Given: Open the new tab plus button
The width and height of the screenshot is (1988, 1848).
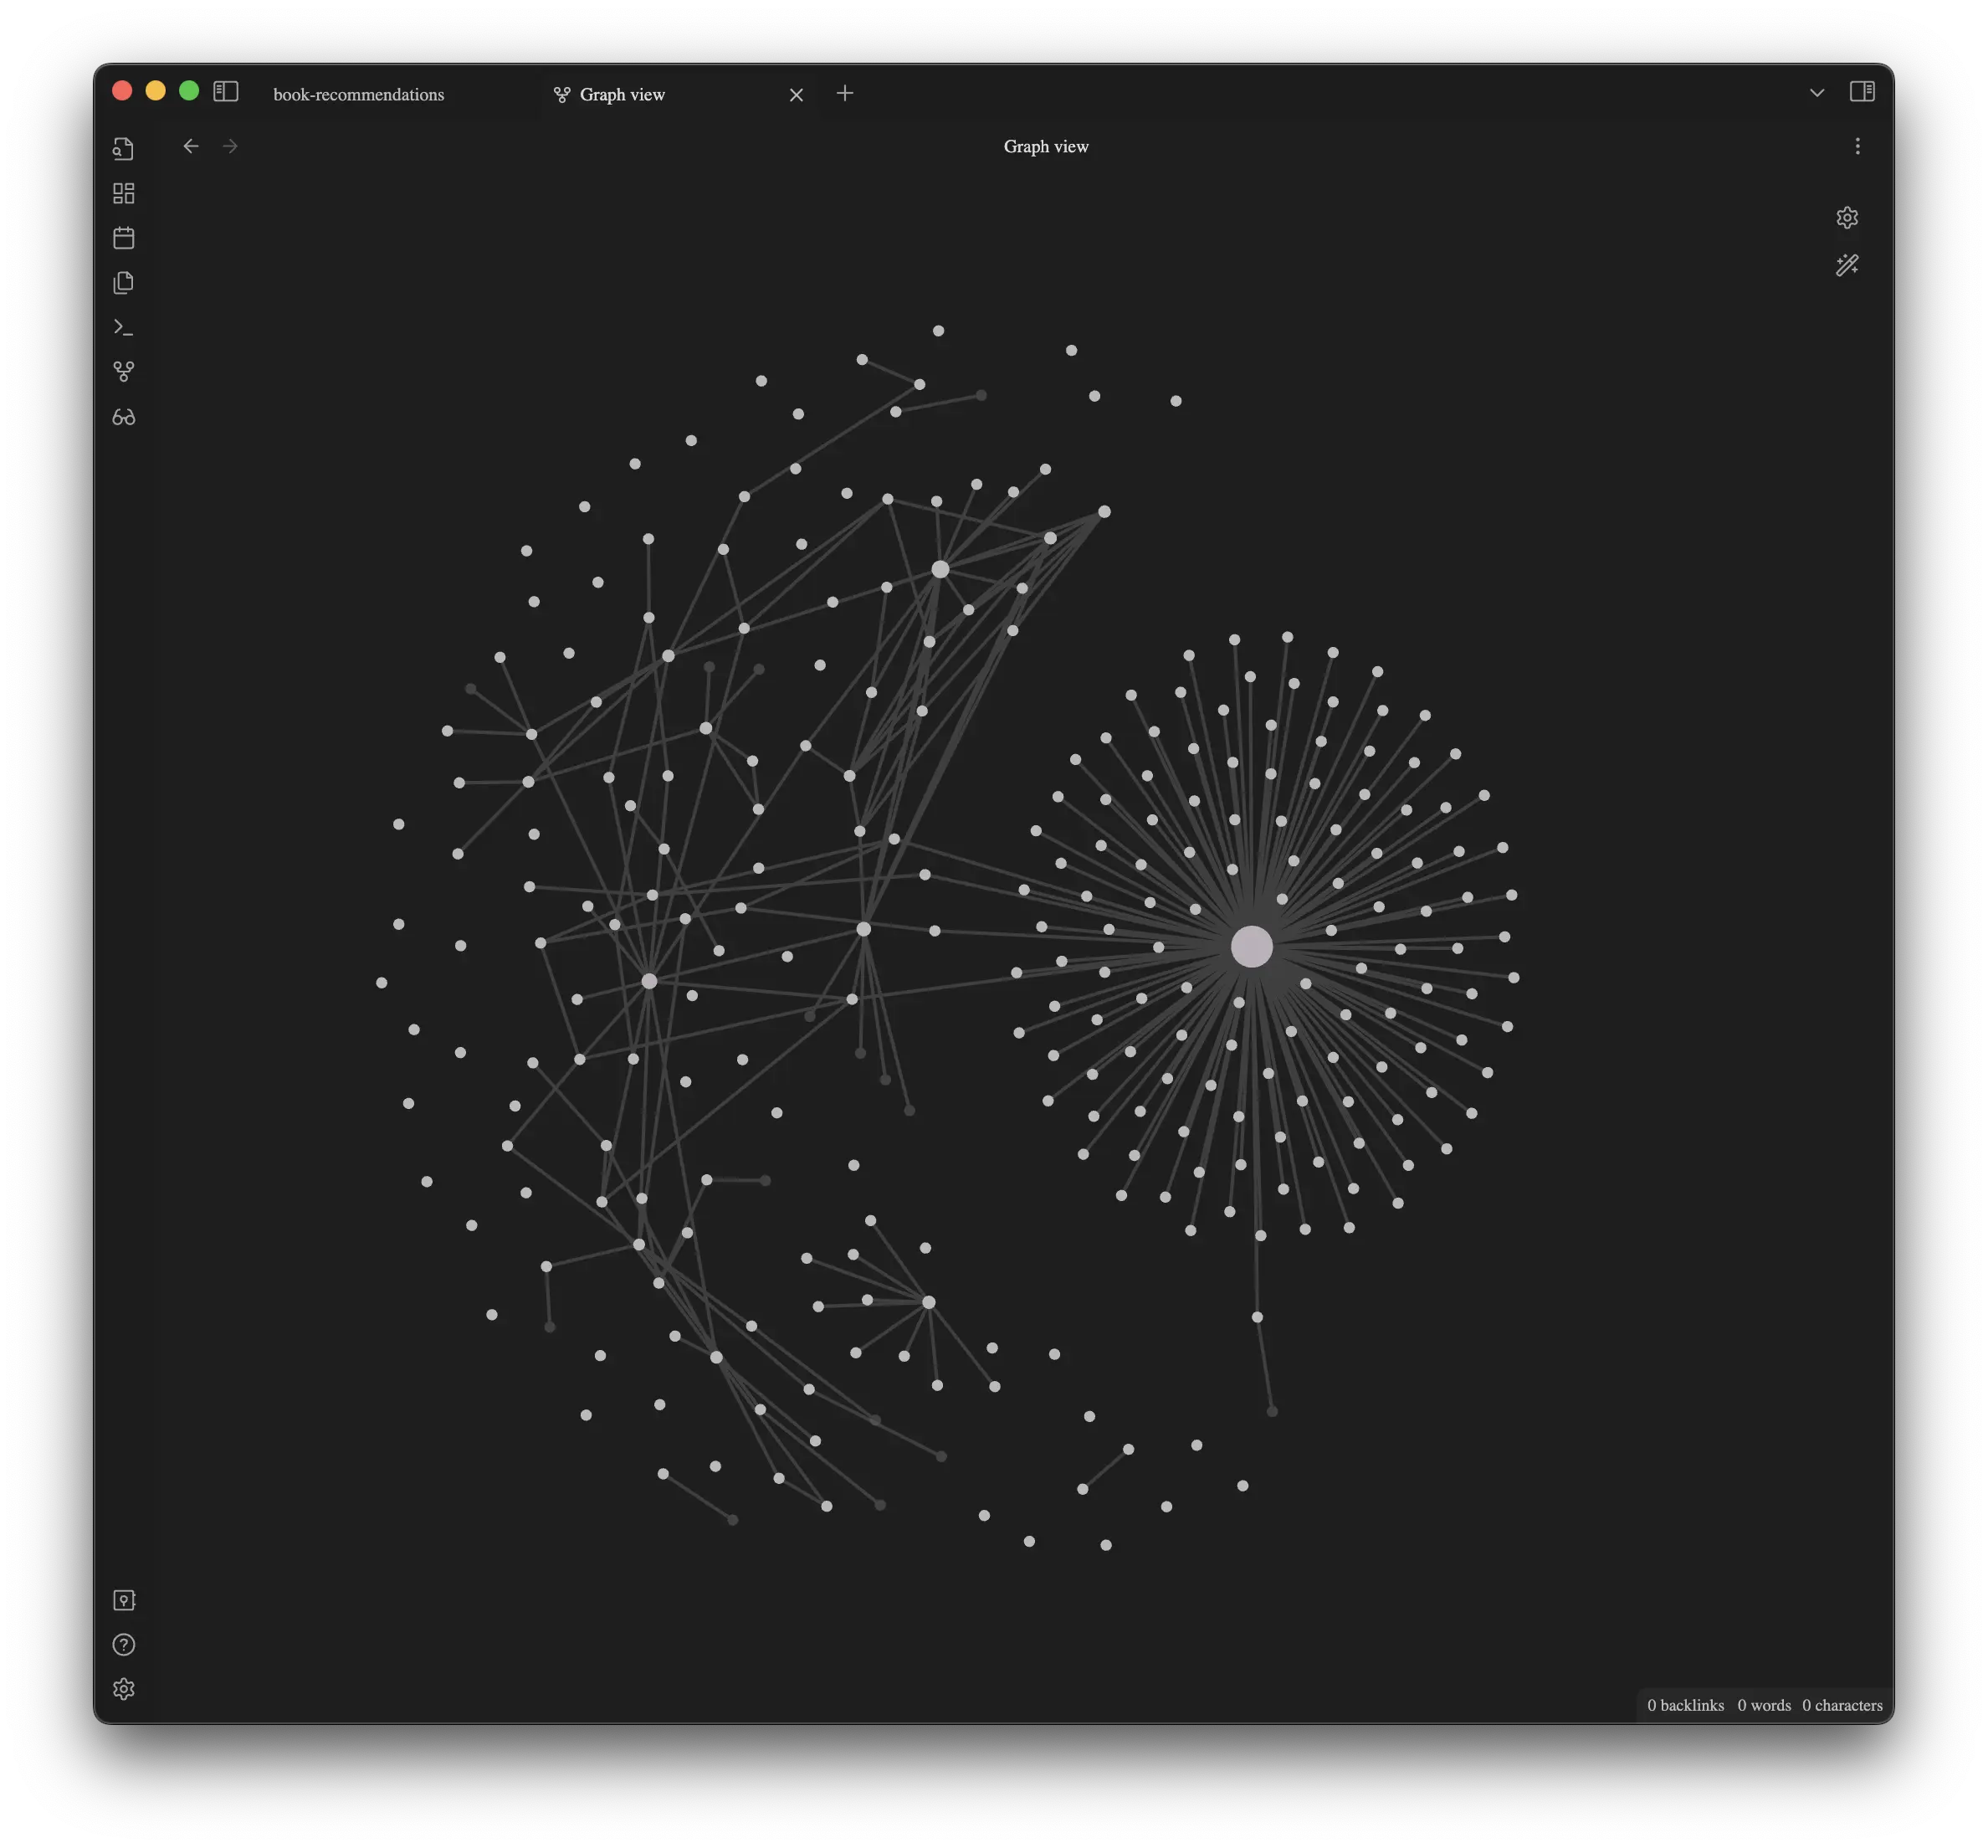Looking at the screenshot, I should (x=846, y=92).
